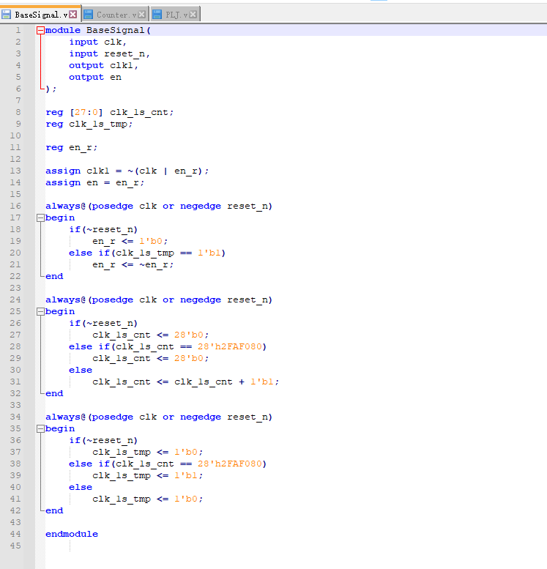Click line number 16 in the margin

click(15, 206)
